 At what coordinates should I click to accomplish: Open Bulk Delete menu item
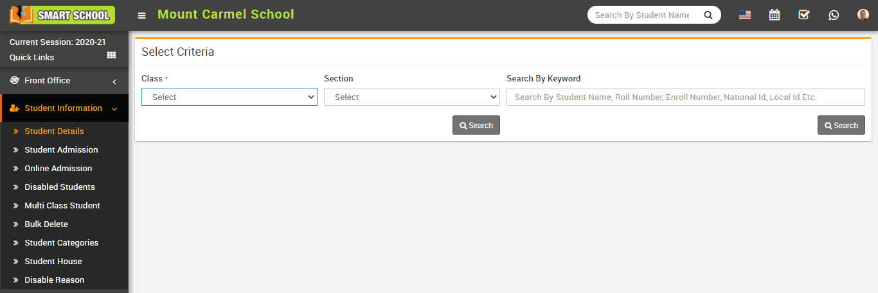click(x=46, y=224)
